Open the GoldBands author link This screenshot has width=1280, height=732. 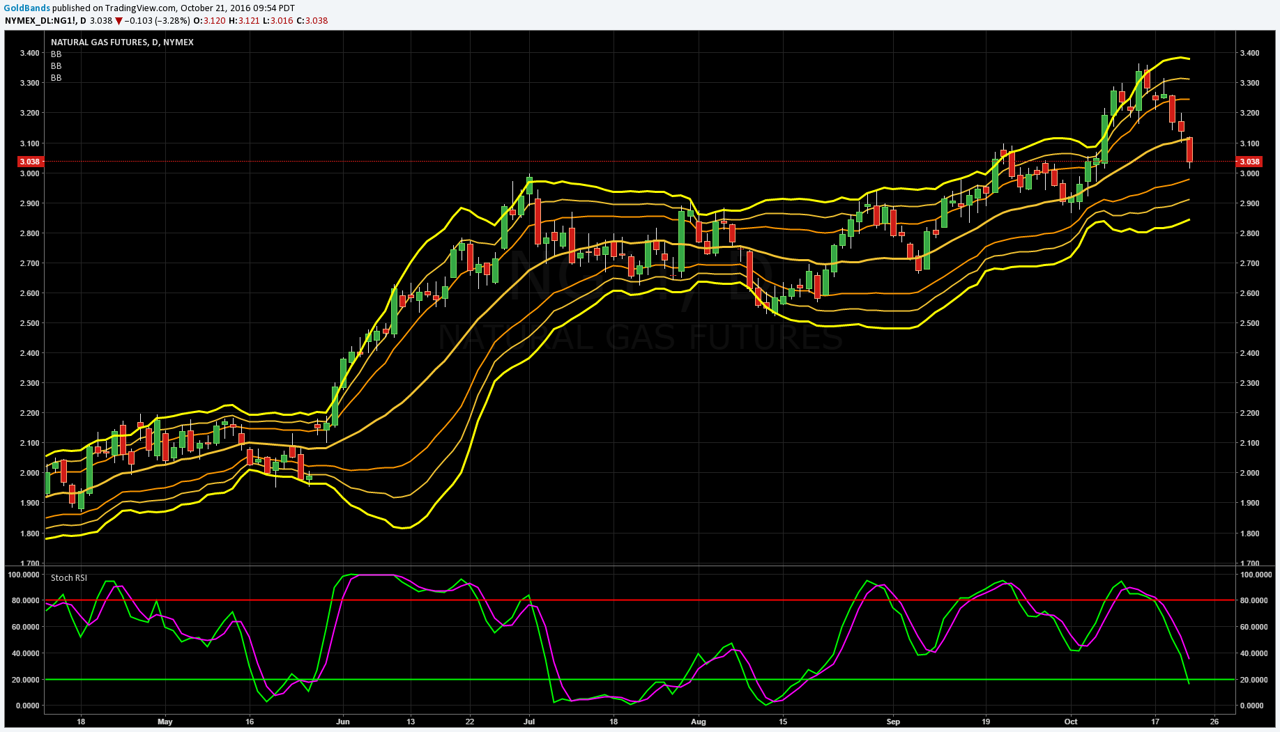(26, 8)
